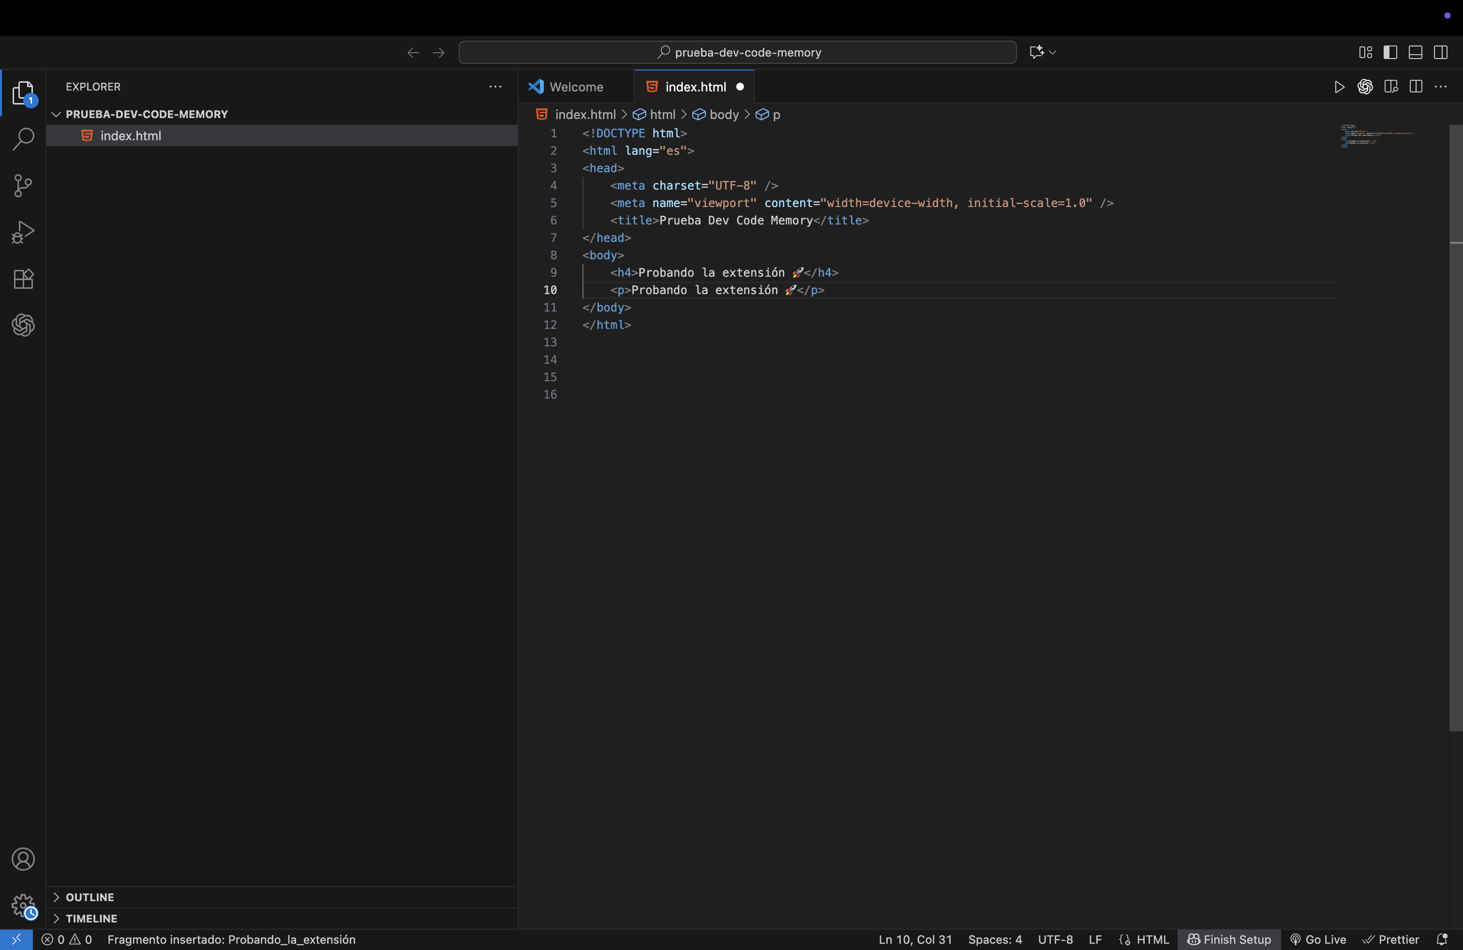Image resolution: width=1463 pixels, height=950 pixels.
Task: Open Explorer Views and More Actions ellipsis
Action: tap(495, 87)
